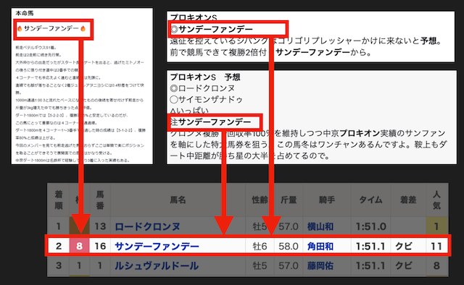Click the タイム column header
464x285 pixels.
point(370,200)
